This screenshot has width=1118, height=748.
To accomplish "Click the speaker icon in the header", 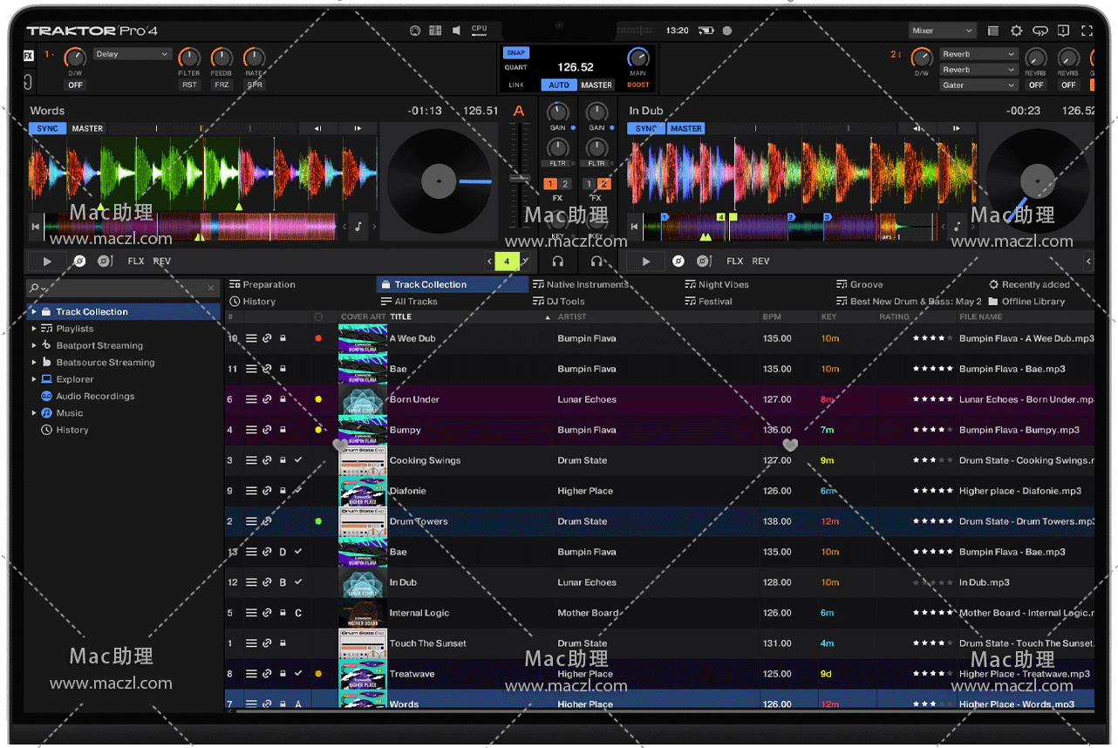I will (x=456, y=31).
